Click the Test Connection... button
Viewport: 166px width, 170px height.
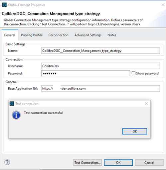tap(87, 163)
